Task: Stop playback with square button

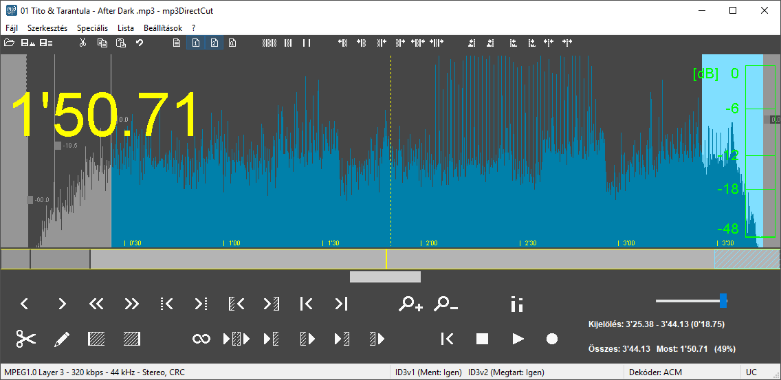Action: [x=482, y=339]
